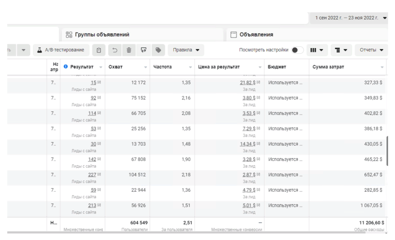395x240 pixels.
Task: Click cost per result 21,82 $
Action: click(x=248, y=83)
